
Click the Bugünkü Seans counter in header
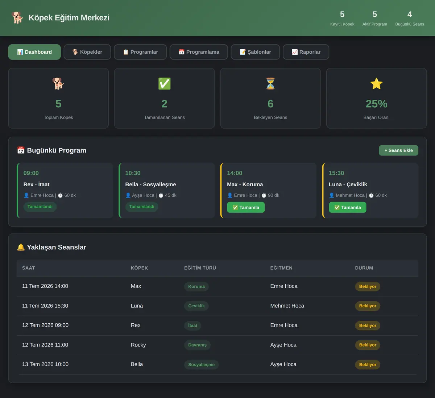[x=410, y=18]
